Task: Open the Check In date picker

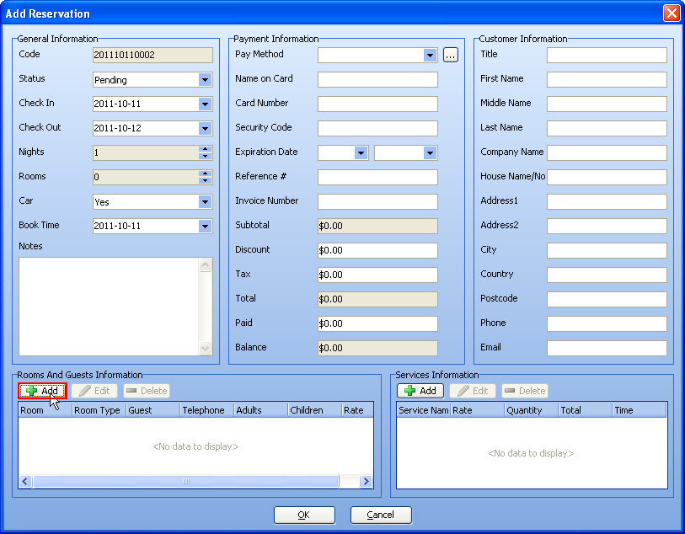Action: click(x=205, y=104)
